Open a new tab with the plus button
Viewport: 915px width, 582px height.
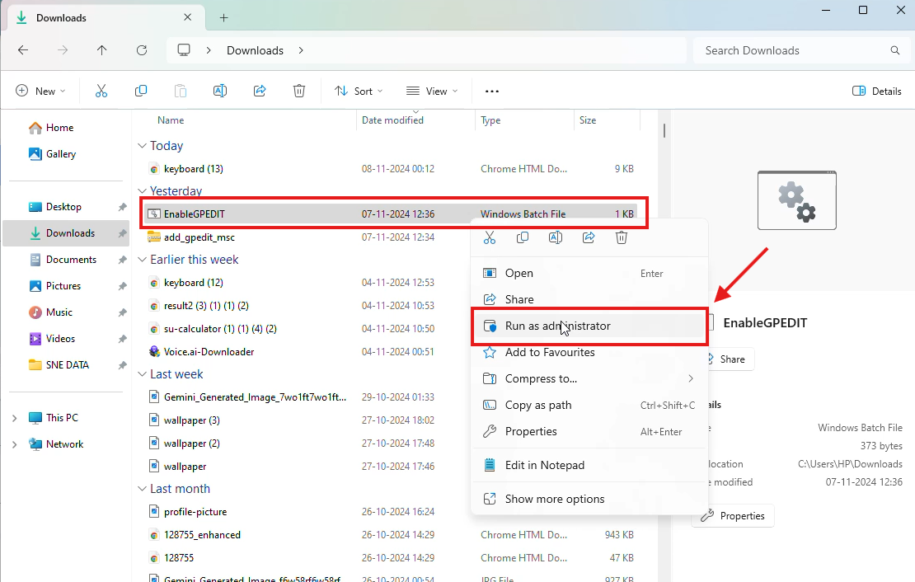[x=223, y=17]
